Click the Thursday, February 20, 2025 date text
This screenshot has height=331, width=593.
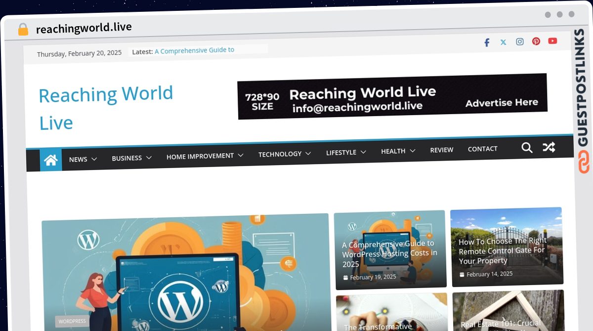[79, 53]
